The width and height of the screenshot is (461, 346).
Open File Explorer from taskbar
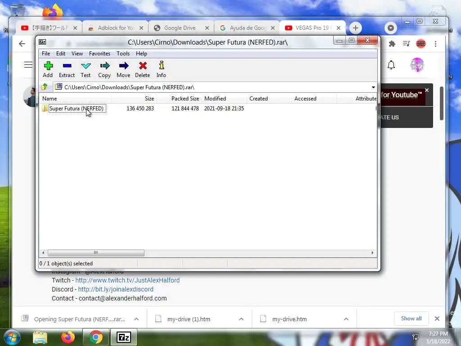[40, 337]
